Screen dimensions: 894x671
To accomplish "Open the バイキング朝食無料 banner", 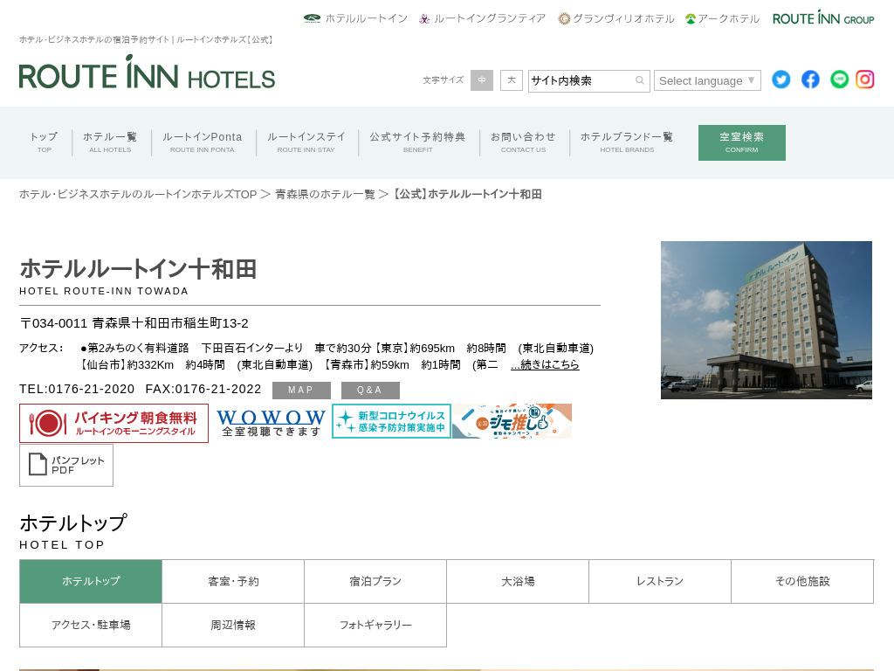I will pos(114,424).
